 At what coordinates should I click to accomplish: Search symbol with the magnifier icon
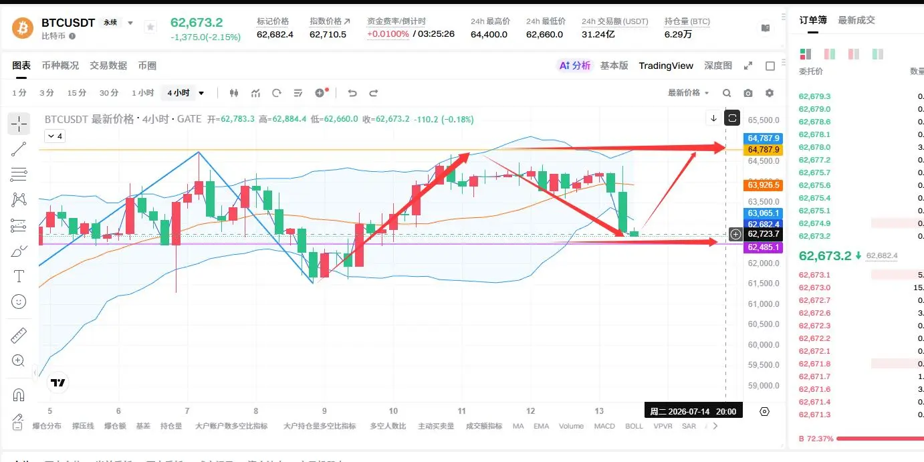[x=727, y=93]
